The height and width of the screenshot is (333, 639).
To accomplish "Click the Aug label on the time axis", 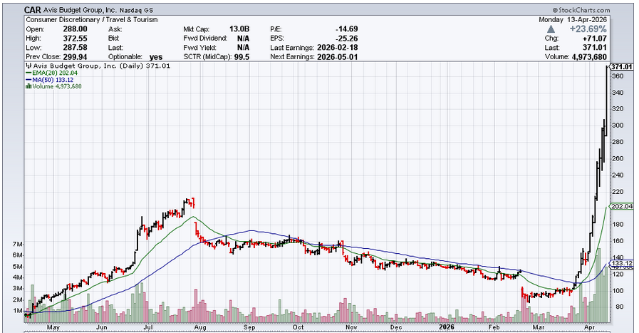I will click(x=200, y=327).
